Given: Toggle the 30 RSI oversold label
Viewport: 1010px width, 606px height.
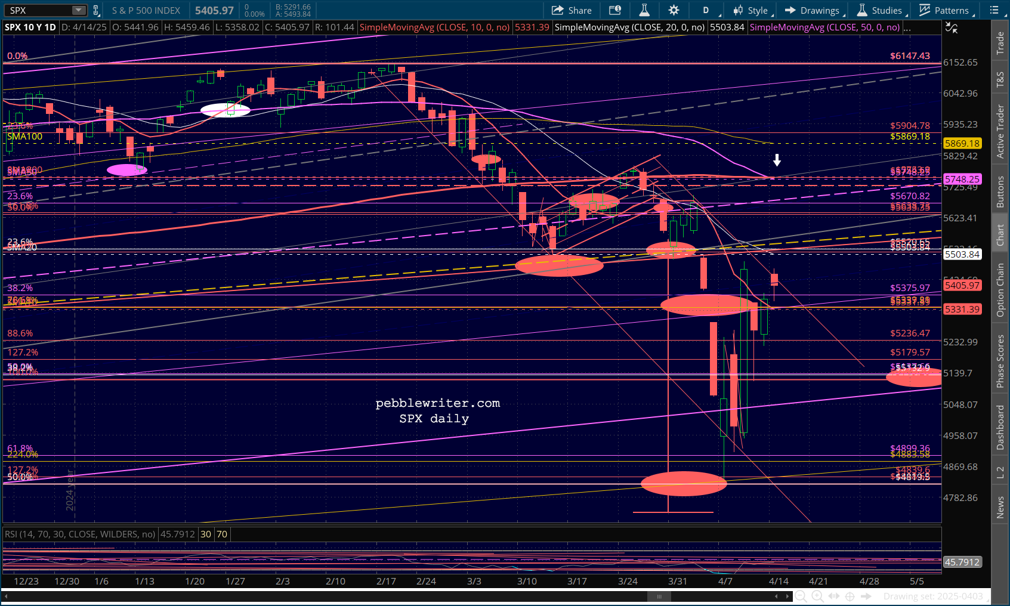Looking at the screenshot, I should point(206,534).
